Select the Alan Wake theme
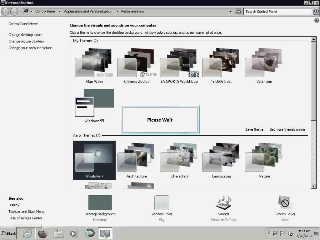The image size is (320, 240). click(94, 66)
